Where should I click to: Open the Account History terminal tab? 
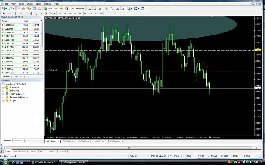(x=21, y=151)
